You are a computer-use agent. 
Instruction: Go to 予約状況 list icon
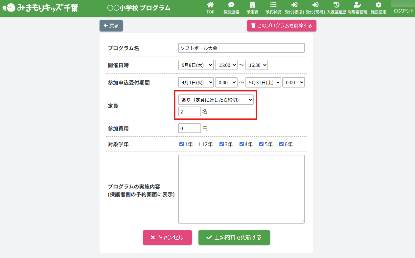273,5
